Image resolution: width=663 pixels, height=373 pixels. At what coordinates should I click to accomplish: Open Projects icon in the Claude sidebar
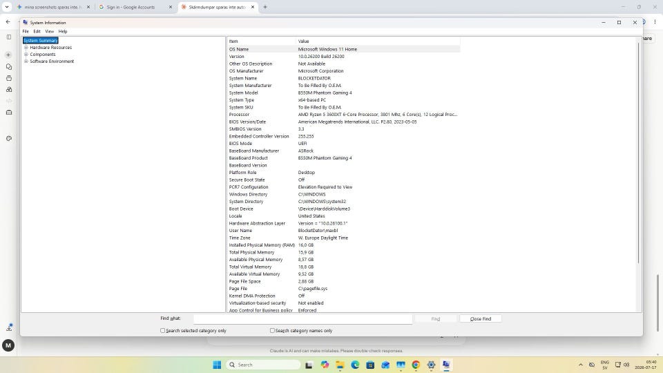9,78
